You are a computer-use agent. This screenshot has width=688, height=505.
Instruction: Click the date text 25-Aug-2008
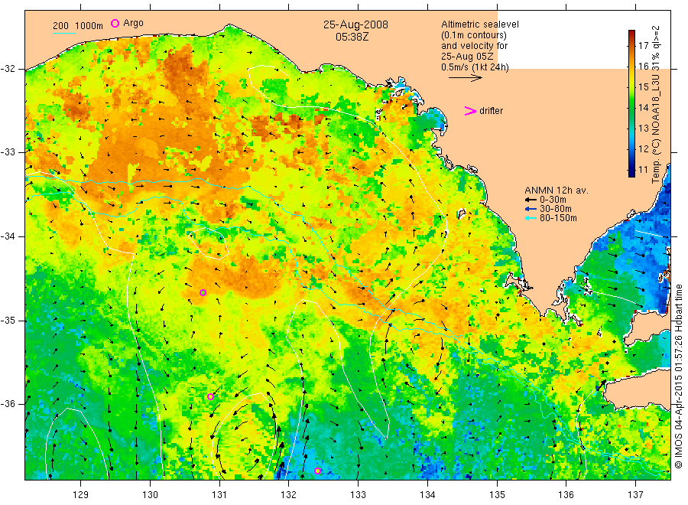tap(355, 24)
